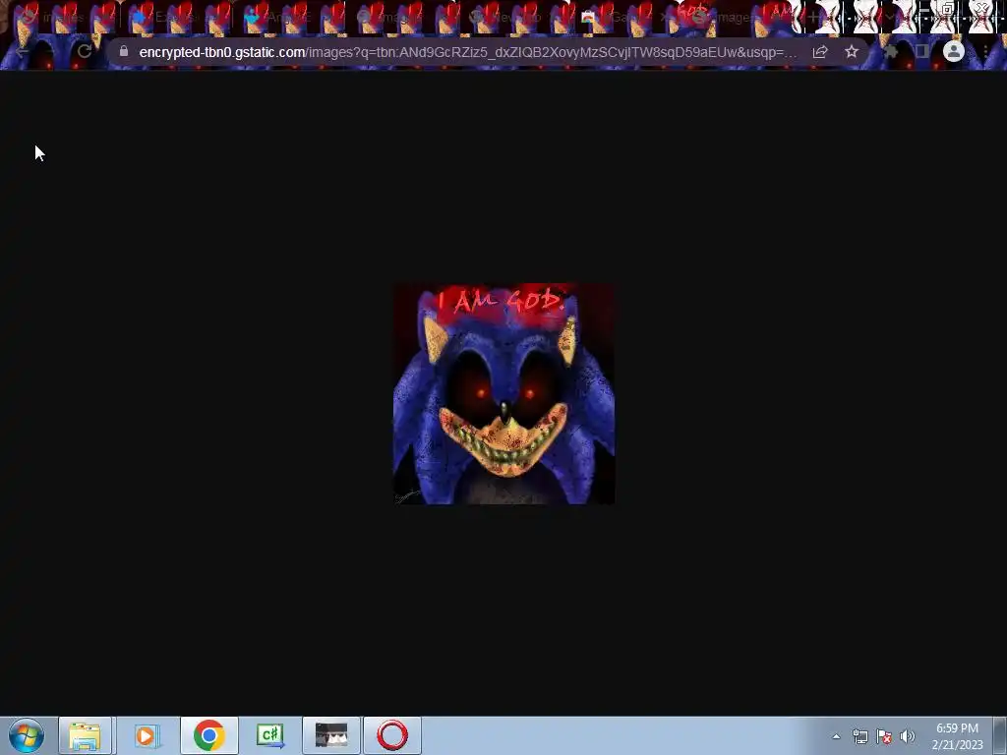The image size is (1007, 755).
Task: Open Windows Explorer from the taskbar
Action: coord(86,735)
